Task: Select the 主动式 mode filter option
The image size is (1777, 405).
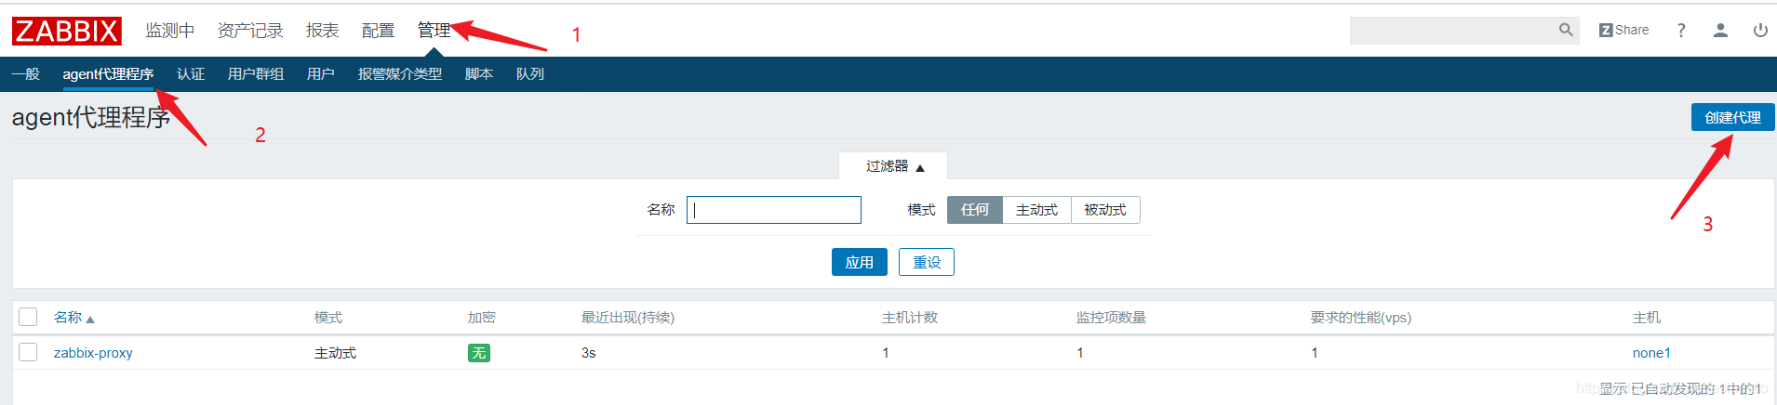Action: (x=1036, y=210)
